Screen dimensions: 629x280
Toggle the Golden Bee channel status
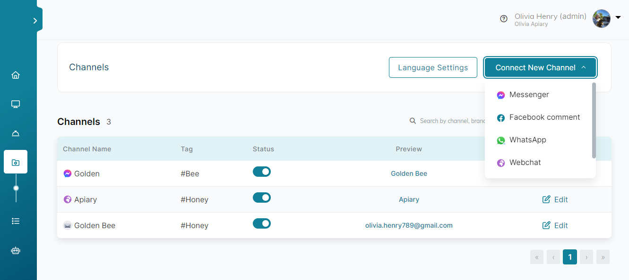tap(262, 223)
